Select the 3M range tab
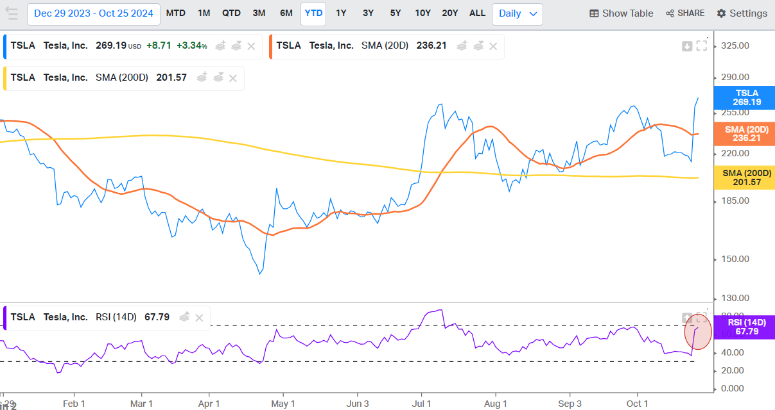The image size is (775, 410). [x=259, y=13]
